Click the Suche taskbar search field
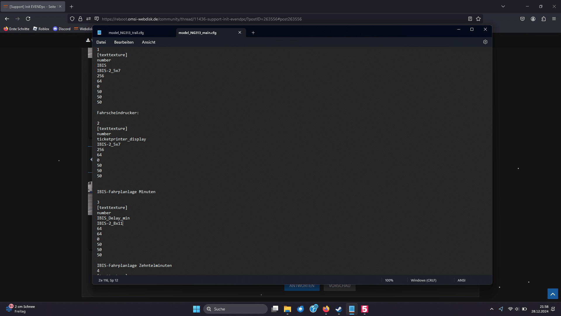Viewport: 561px width, 316px height. pos(236,309)
